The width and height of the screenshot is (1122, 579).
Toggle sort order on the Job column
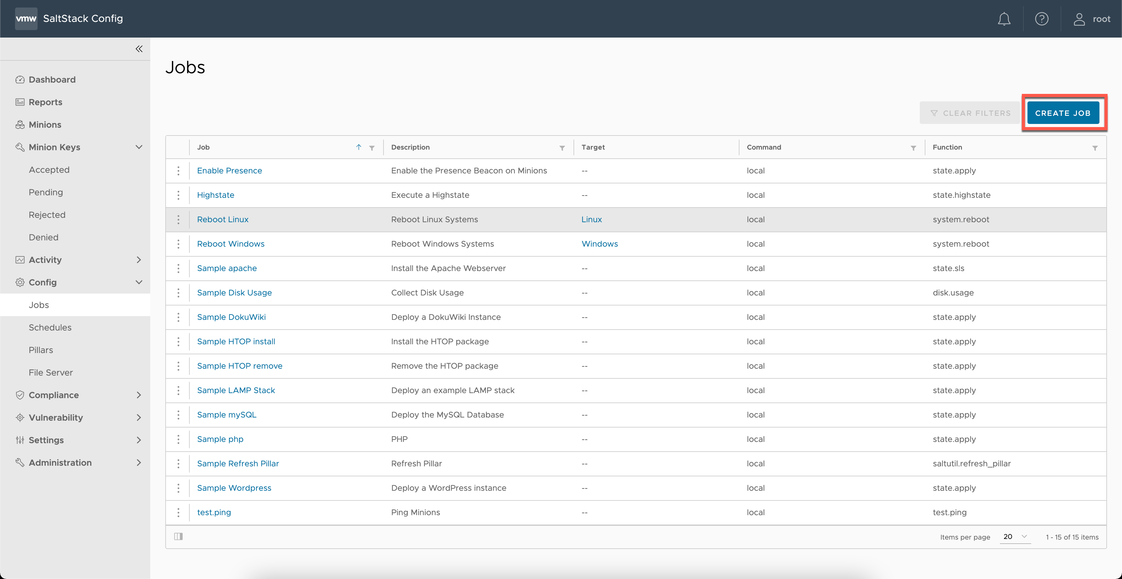[x=358, y=147]
